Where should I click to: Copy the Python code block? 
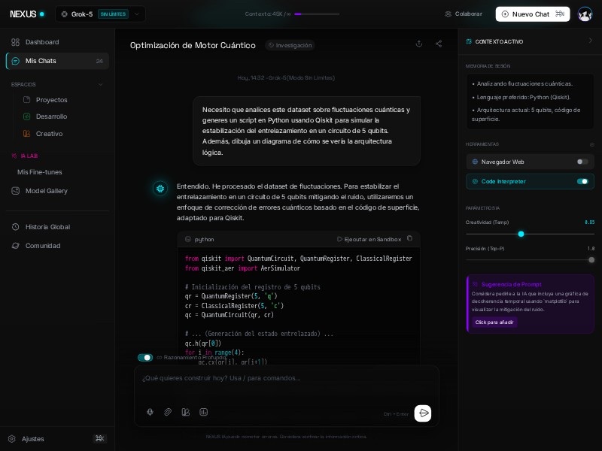point(410,239)
